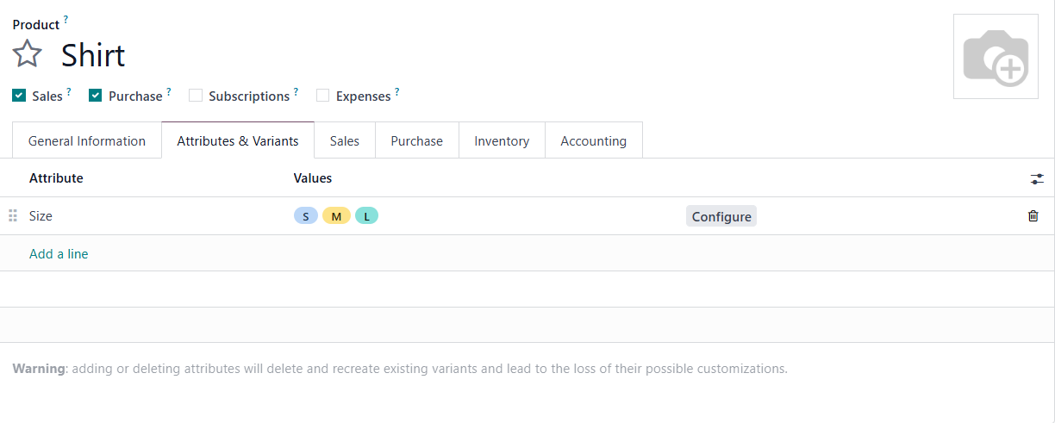Open the Inventory tab
The height and width of the screenshot is (423, 1055).
(502, 141)
